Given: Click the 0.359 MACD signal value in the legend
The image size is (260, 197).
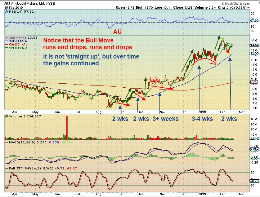Looking at the screenshot, I should click(54, 142).
